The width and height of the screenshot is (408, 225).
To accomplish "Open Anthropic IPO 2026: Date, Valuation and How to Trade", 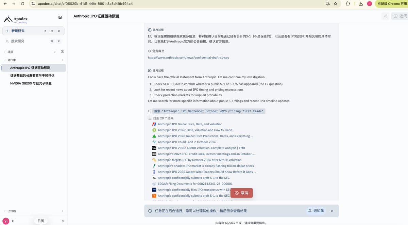I will (x=195, y=130).
